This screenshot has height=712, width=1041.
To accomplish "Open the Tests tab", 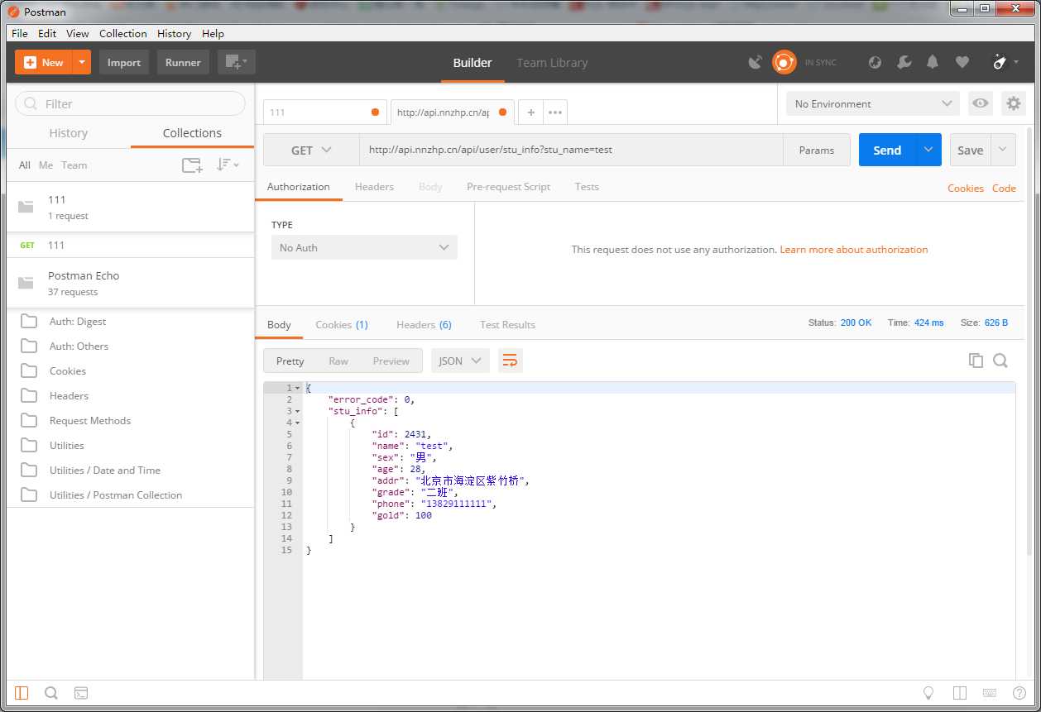I will point(587,186).
